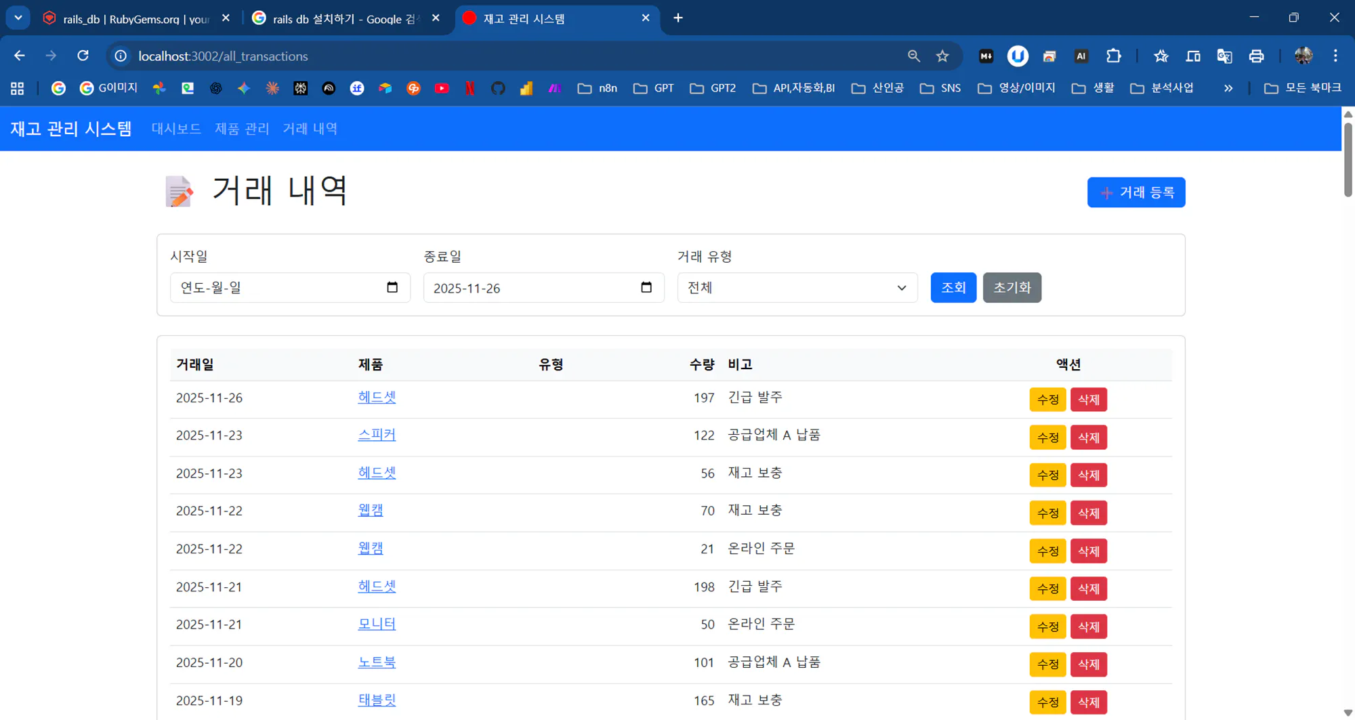
Task: Open the browser extensions puzzle icon
Action: [1113, 56]
